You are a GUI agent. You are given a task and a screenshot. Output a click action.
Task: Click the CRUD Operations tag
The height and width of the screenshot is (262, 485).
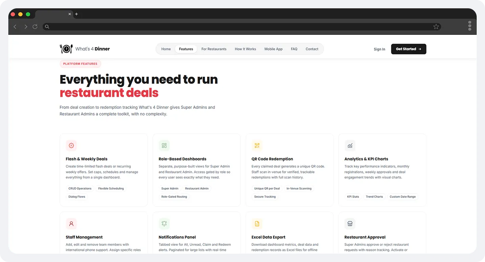point(80,188)
